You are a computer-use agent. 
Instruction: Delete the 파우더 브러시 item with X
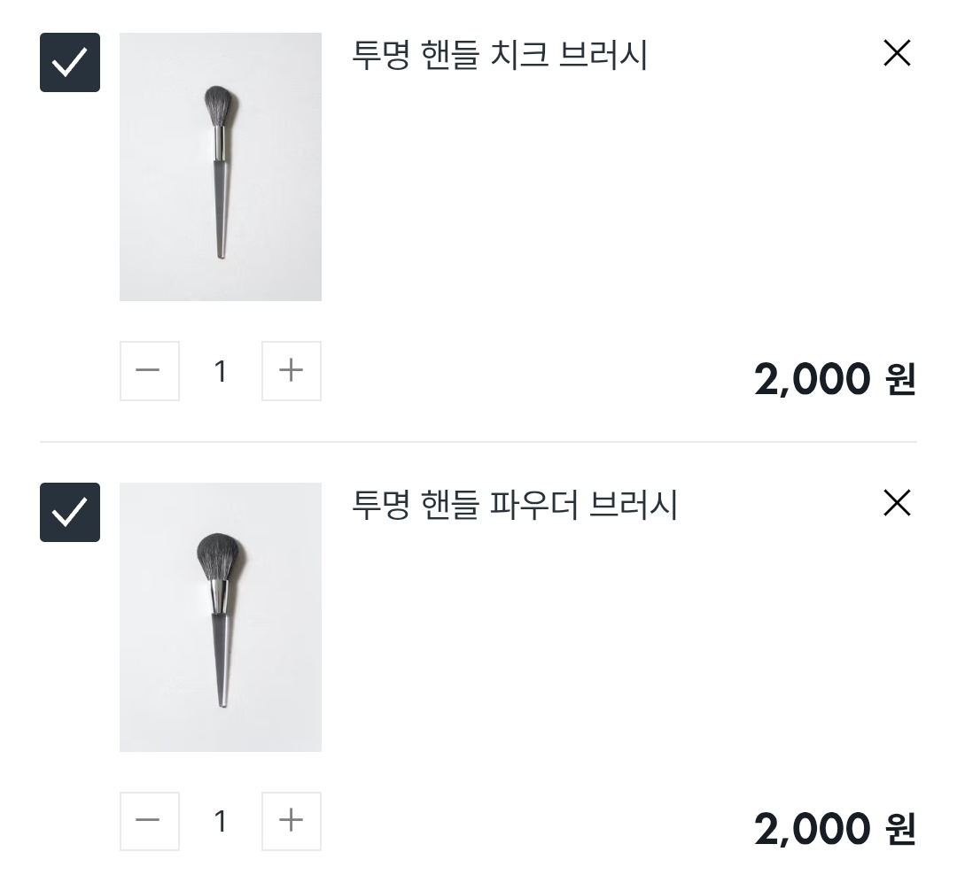pyautogui.click(x=897, y=504)
